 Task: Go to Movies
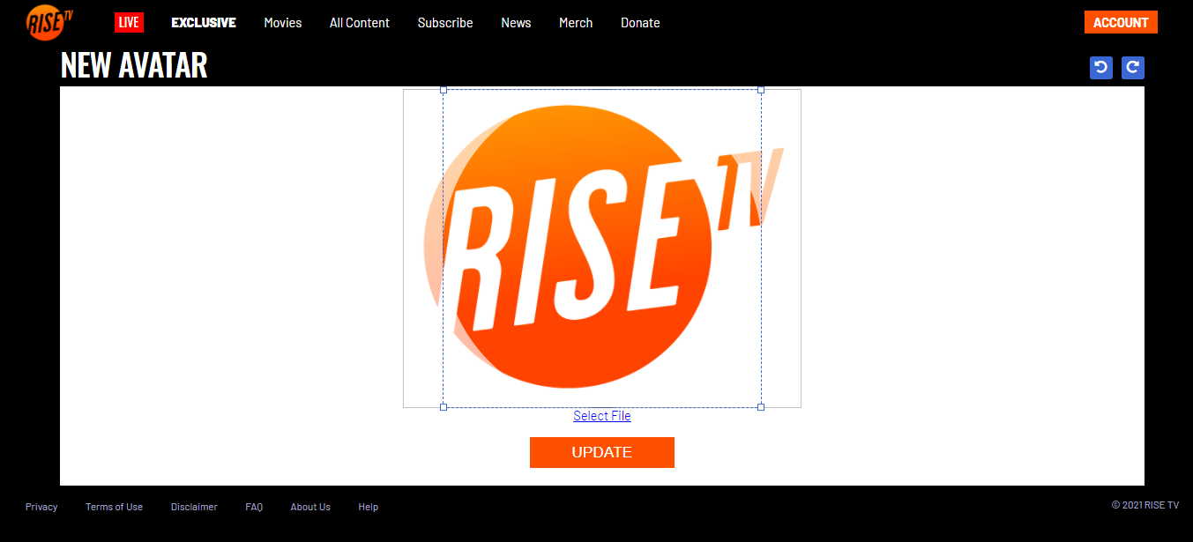283,23
